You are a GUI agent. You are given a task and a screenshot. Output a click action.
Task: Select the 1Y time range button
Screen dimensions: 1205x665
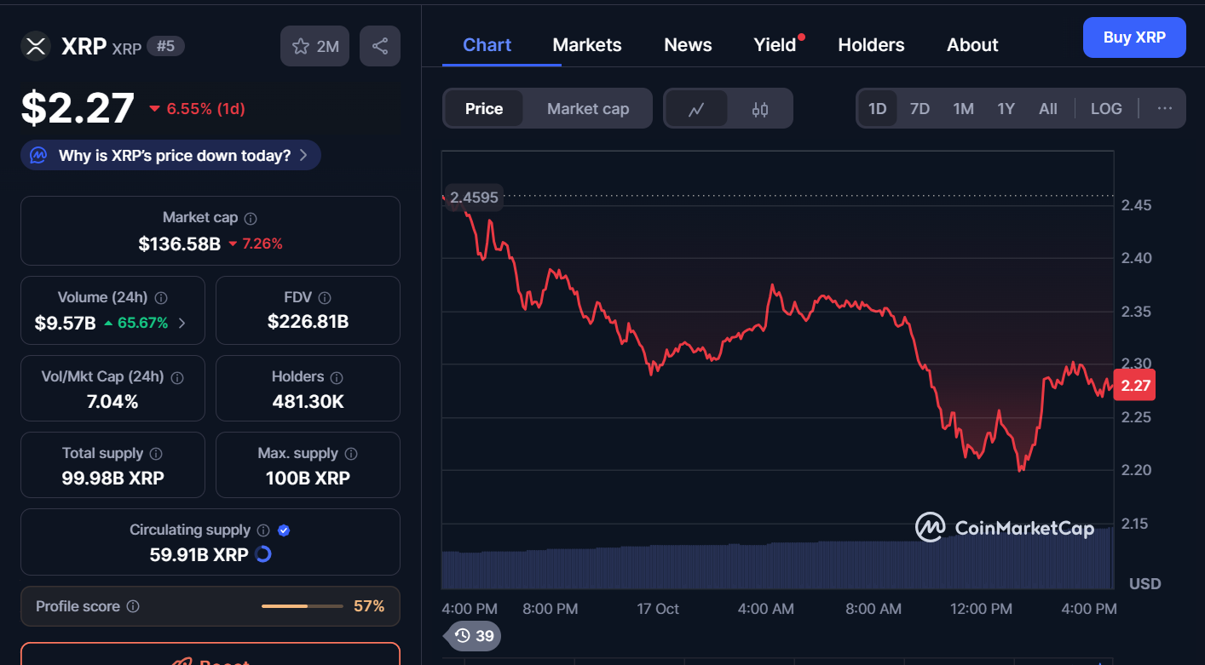[x=1006, y=109]
